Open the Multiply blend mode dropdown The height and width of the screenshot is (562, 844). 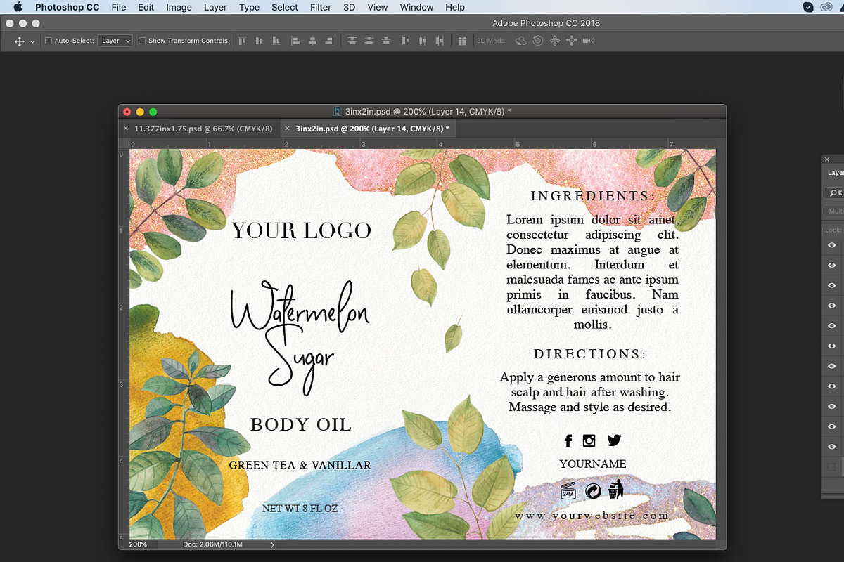click(x=835, y=211)
